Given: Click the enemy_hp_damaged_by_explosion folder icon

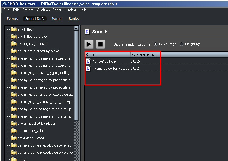Looking at the screenshot, I should coord(14,95).
